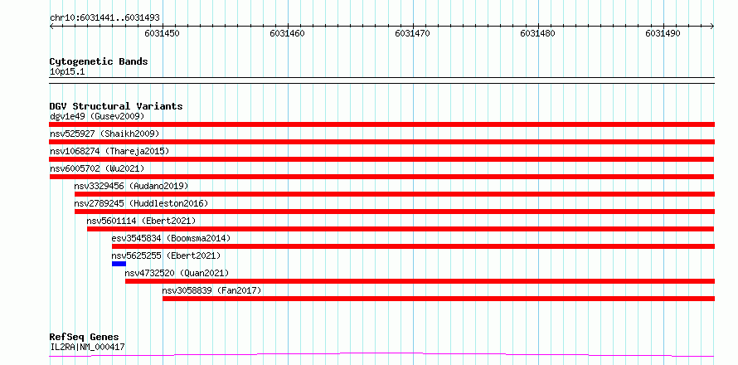Click the dgv1e49 (Gusev2009) variant label
Screen dimensions: 738x365
tap(97, 116)
